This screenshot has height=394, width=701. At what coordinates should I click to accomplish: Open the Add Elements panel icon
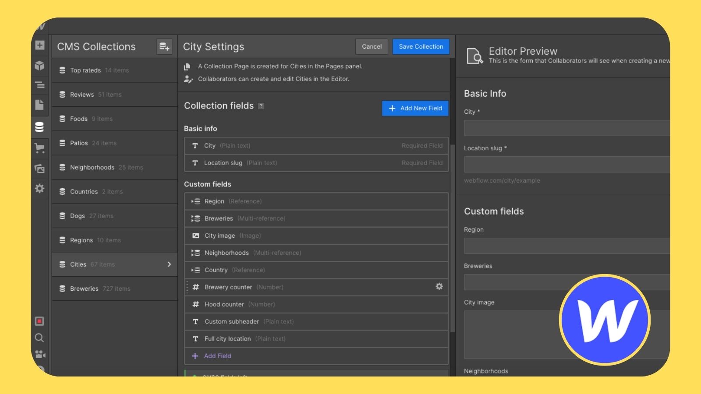pos(39,45)
